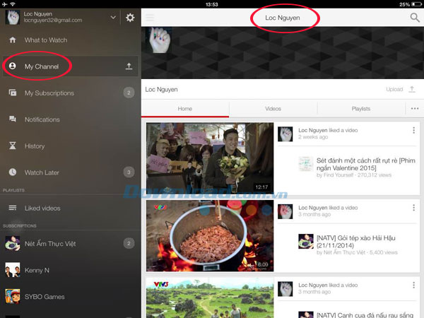Open [NATV] Canh cua đá video title
The height and width of the screenshot is (318, 424).
point(365,315)
